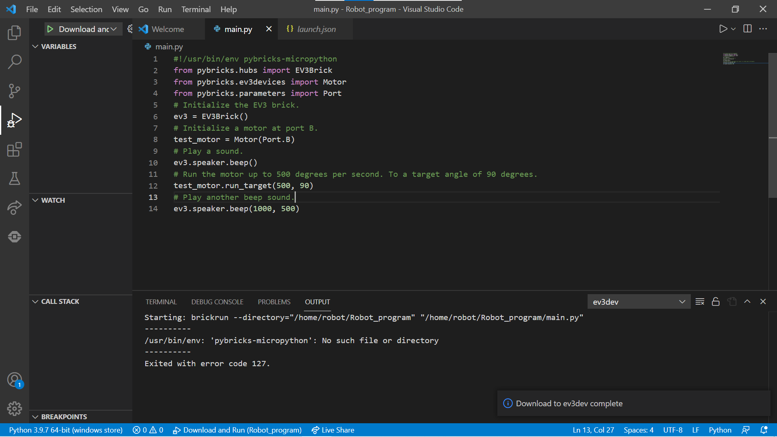Open the Testing flask icon in the sidebar
777x437 pixels.
[x=15, y=179]
